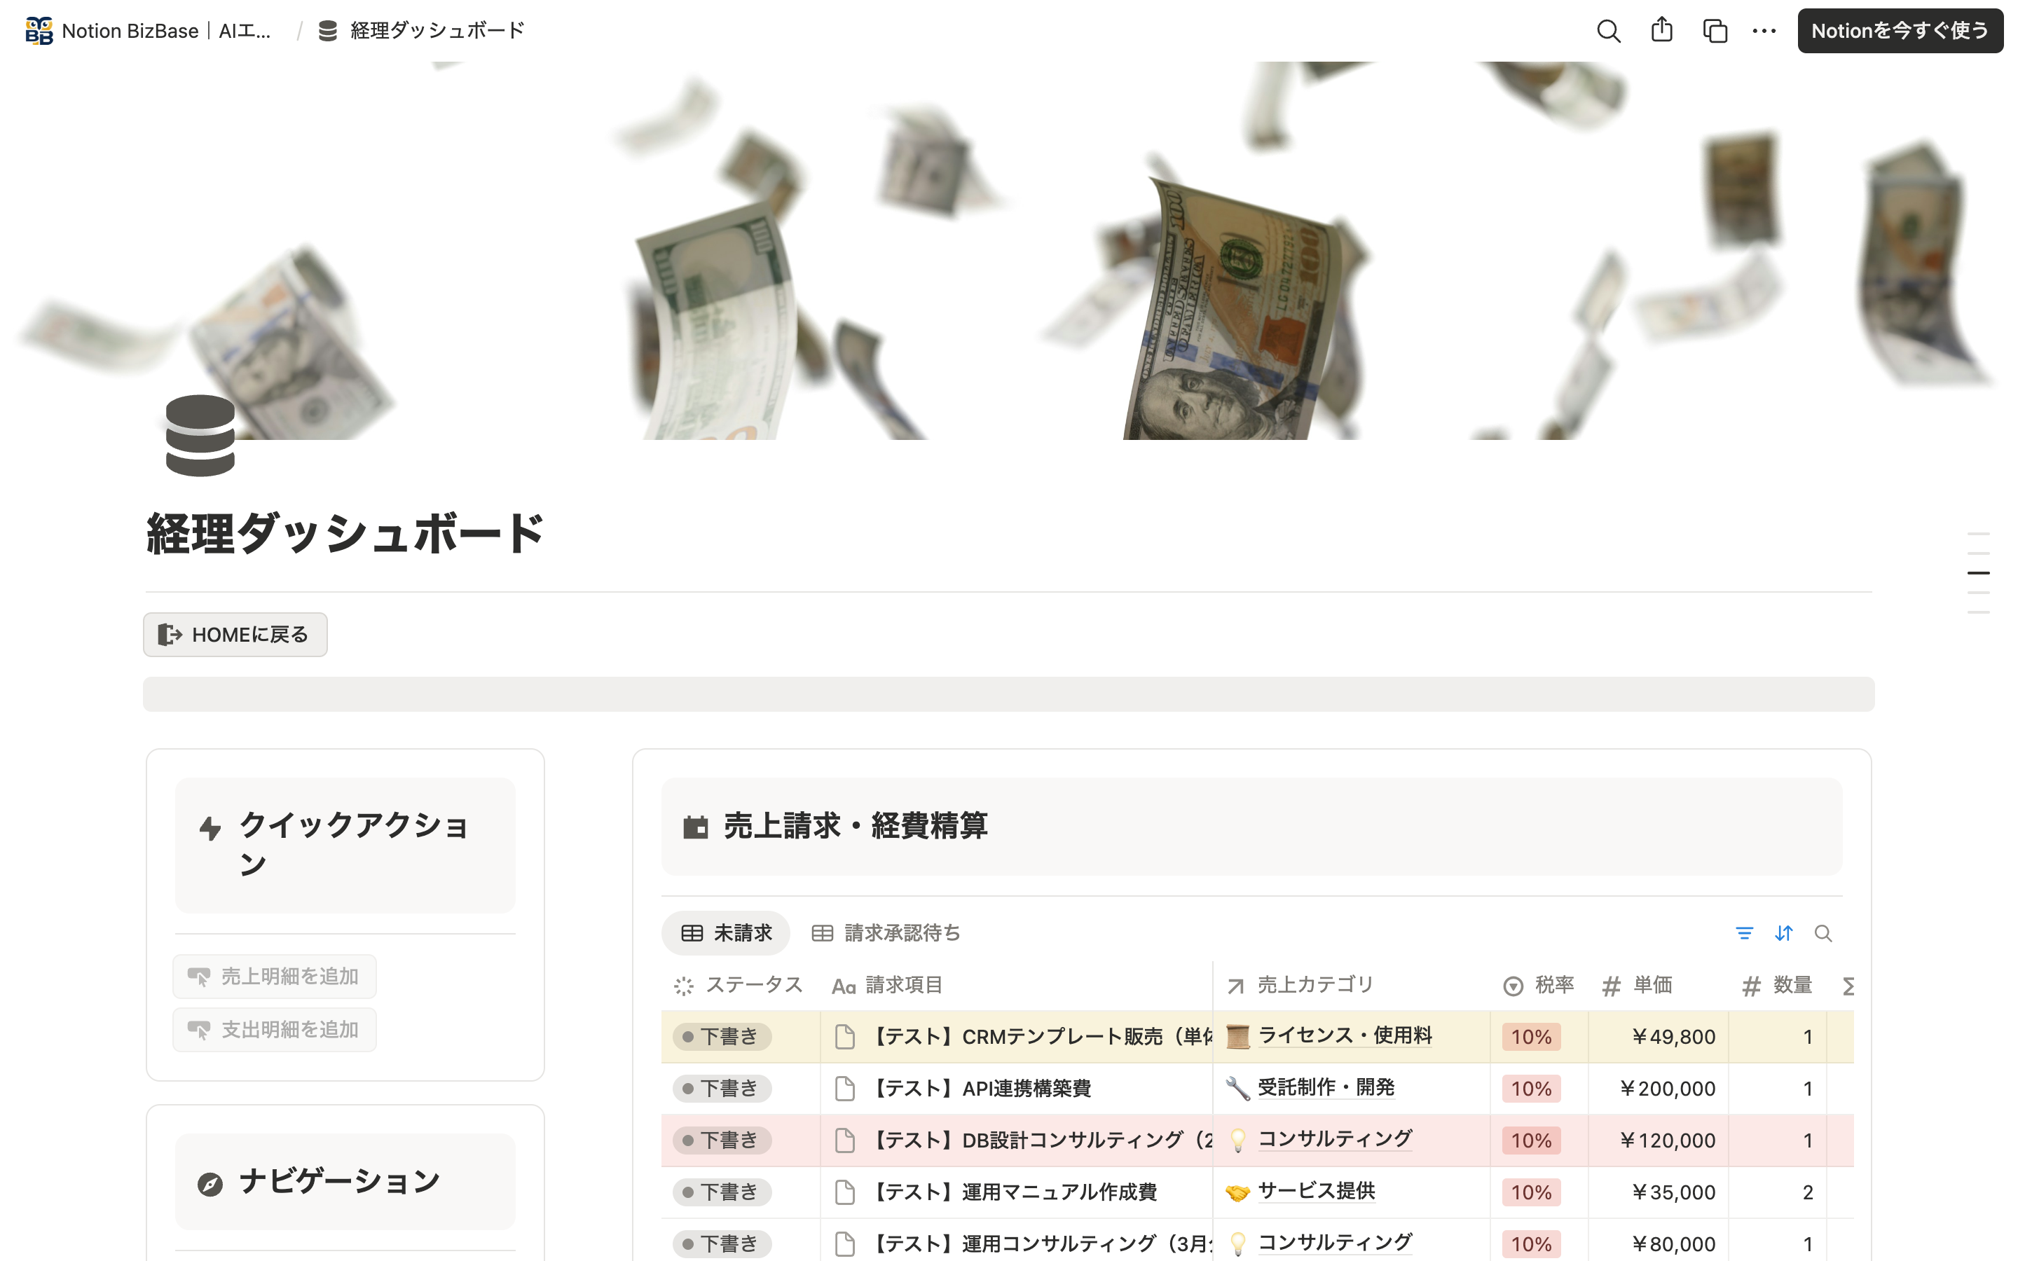The width and height of the screenshot is (2018, 1261).
Task: Click the database page icon above title
Action: pos(200,435)
